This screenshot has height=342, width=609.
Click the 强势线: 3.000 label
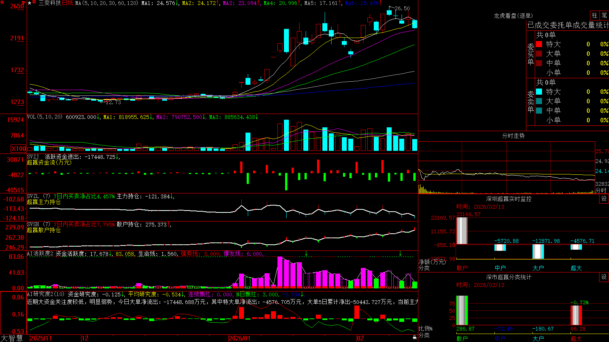tap(200, 254)
